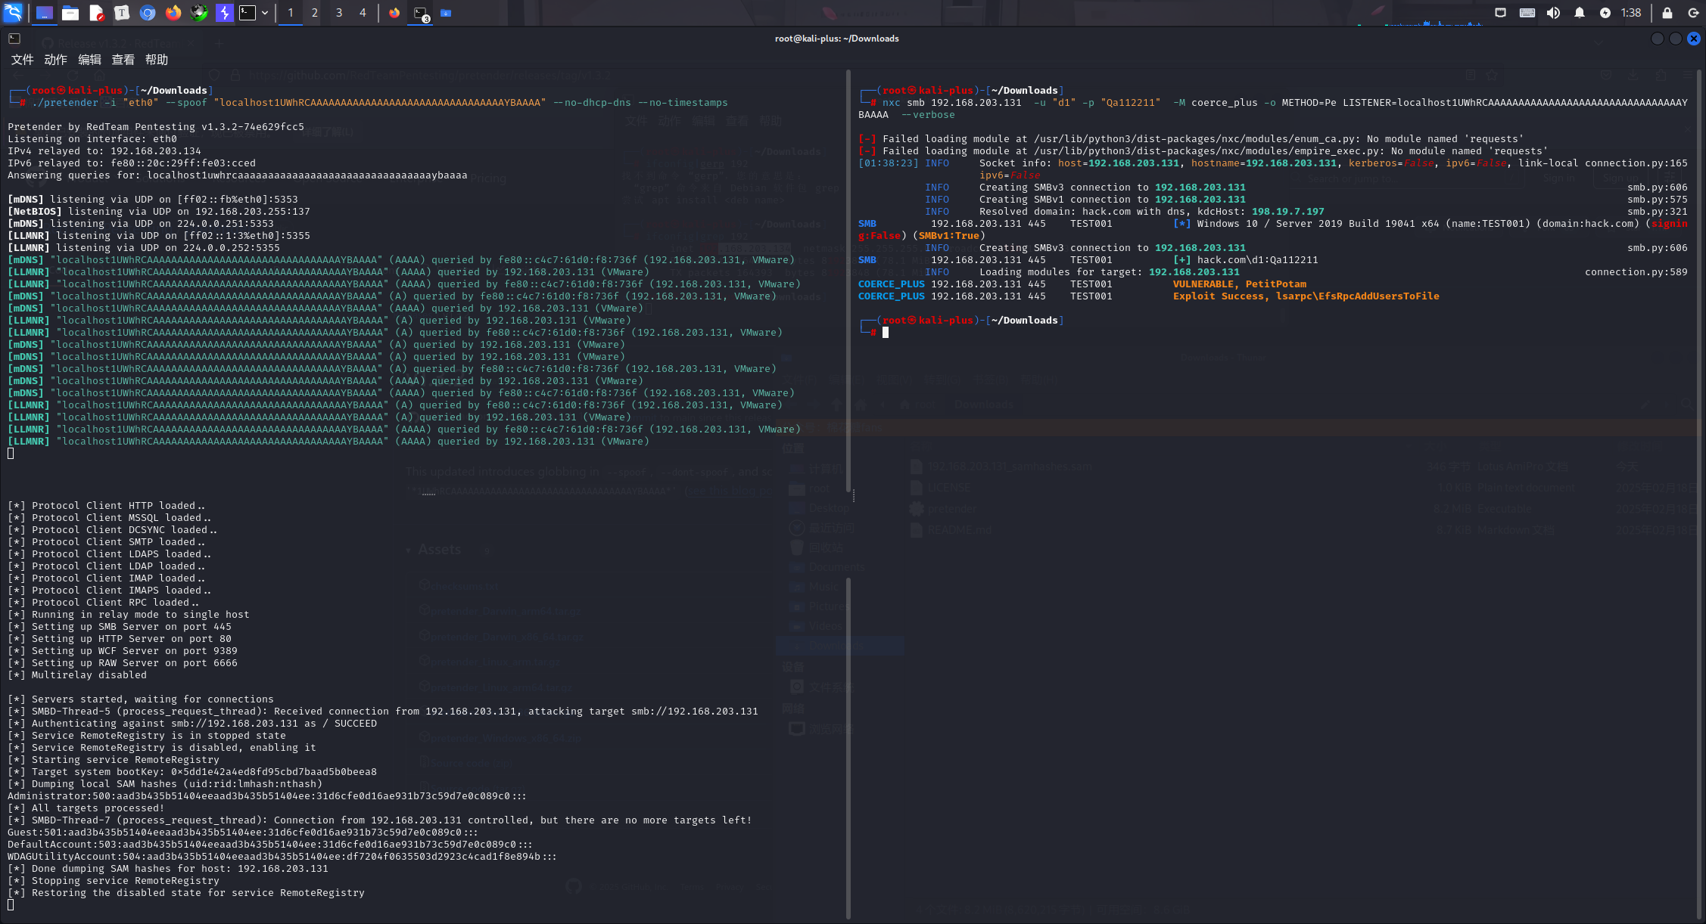Viewport: 1706px width, 924px height.
Task: Switch to workspace 2
Action: point(315,13)
